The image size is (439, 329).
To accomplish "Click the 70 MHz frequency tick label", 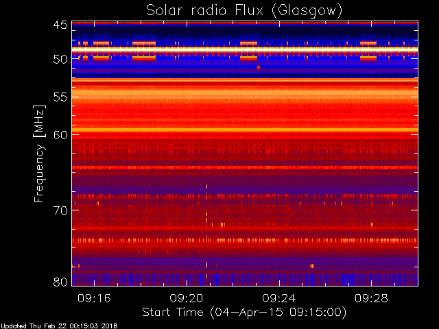I will tap(60, 210).
